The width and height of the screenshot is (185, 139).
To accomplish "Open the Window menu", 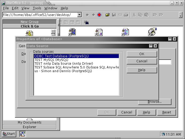I will 51,8.
